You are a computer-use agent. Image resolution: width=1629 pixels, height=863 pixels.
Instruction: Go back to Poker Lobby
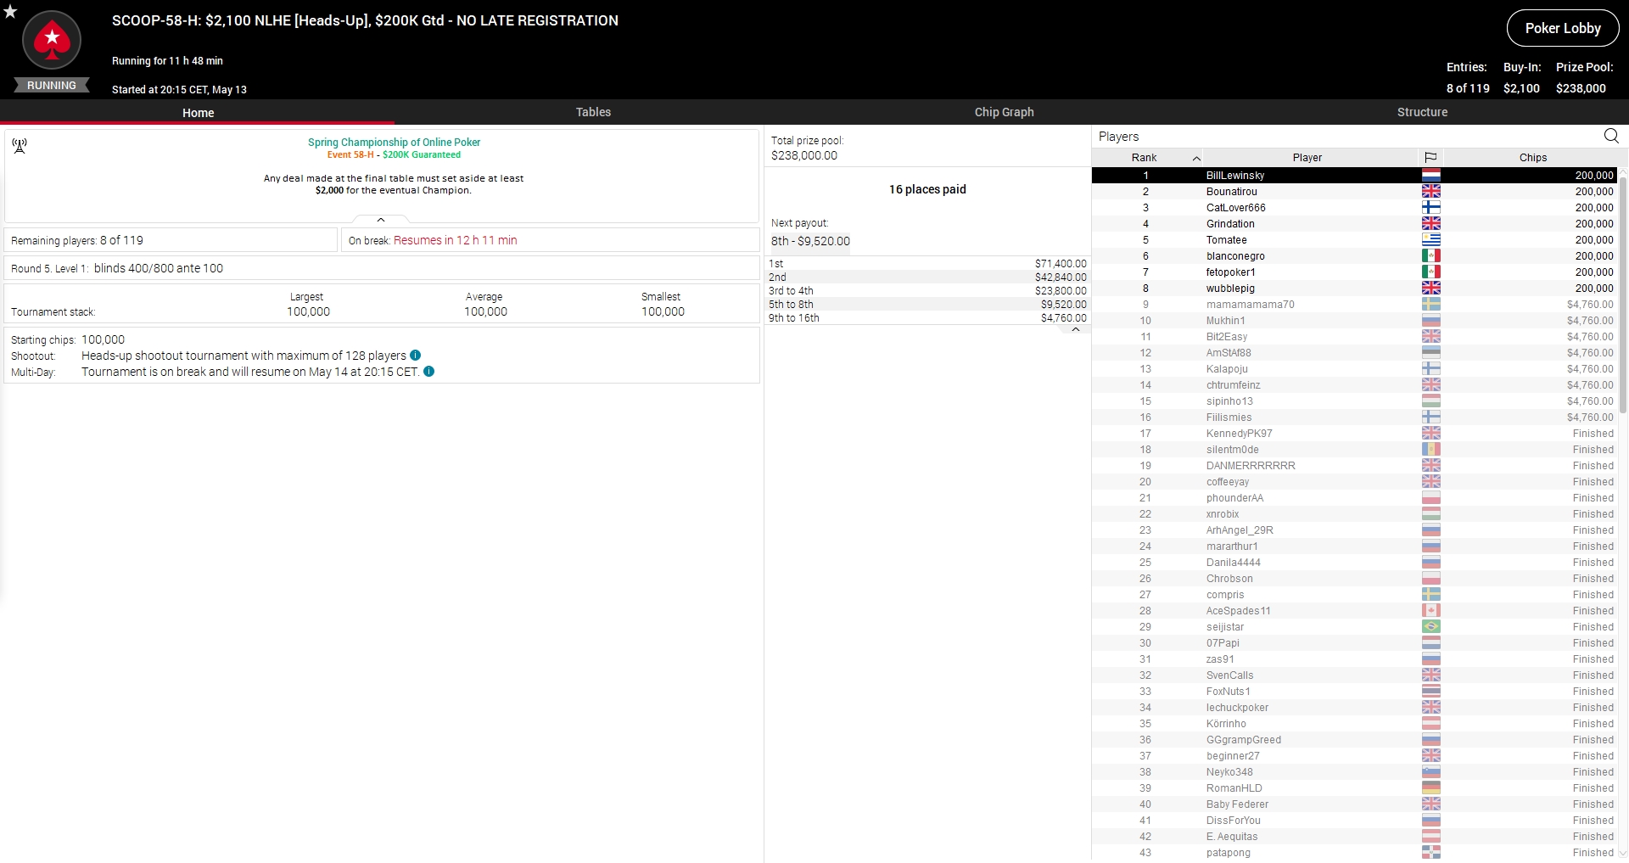pyautogui.click(x=1563, y=28)
